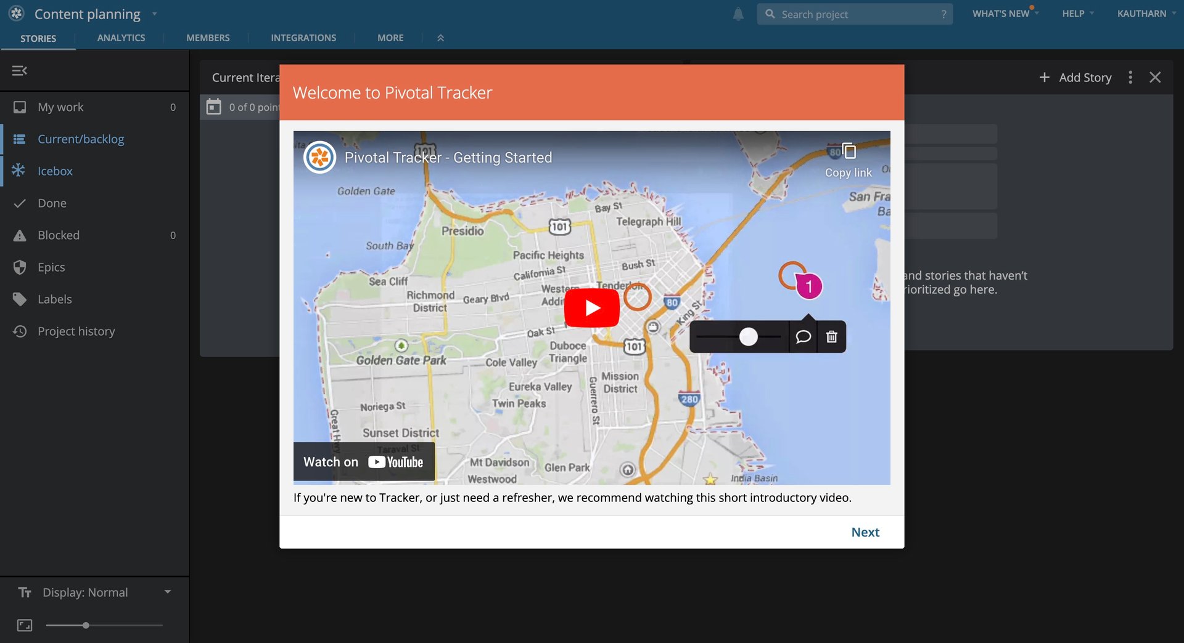The image size is (1184, 643).
Task: Click in the Search project field
Action: click(854, 14)
